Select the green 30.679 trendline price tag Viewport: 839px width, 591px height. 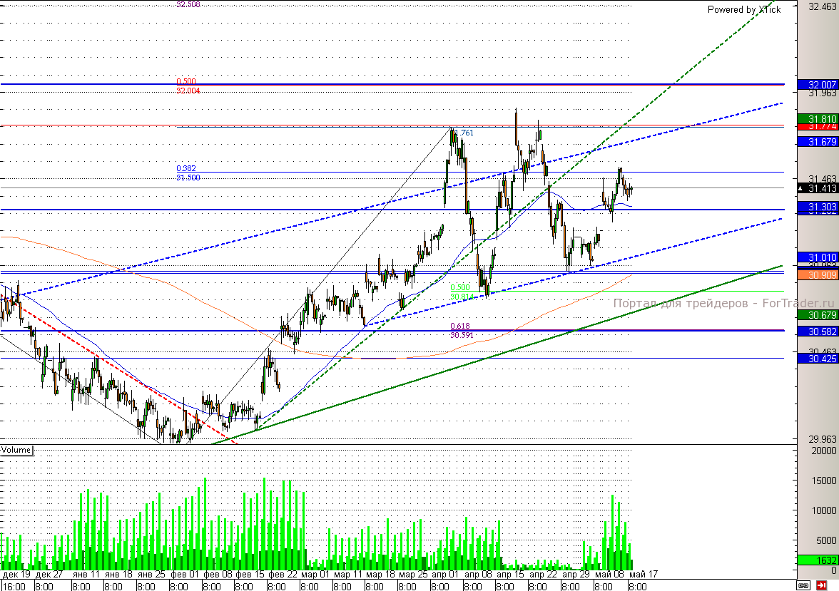(817, 315)
